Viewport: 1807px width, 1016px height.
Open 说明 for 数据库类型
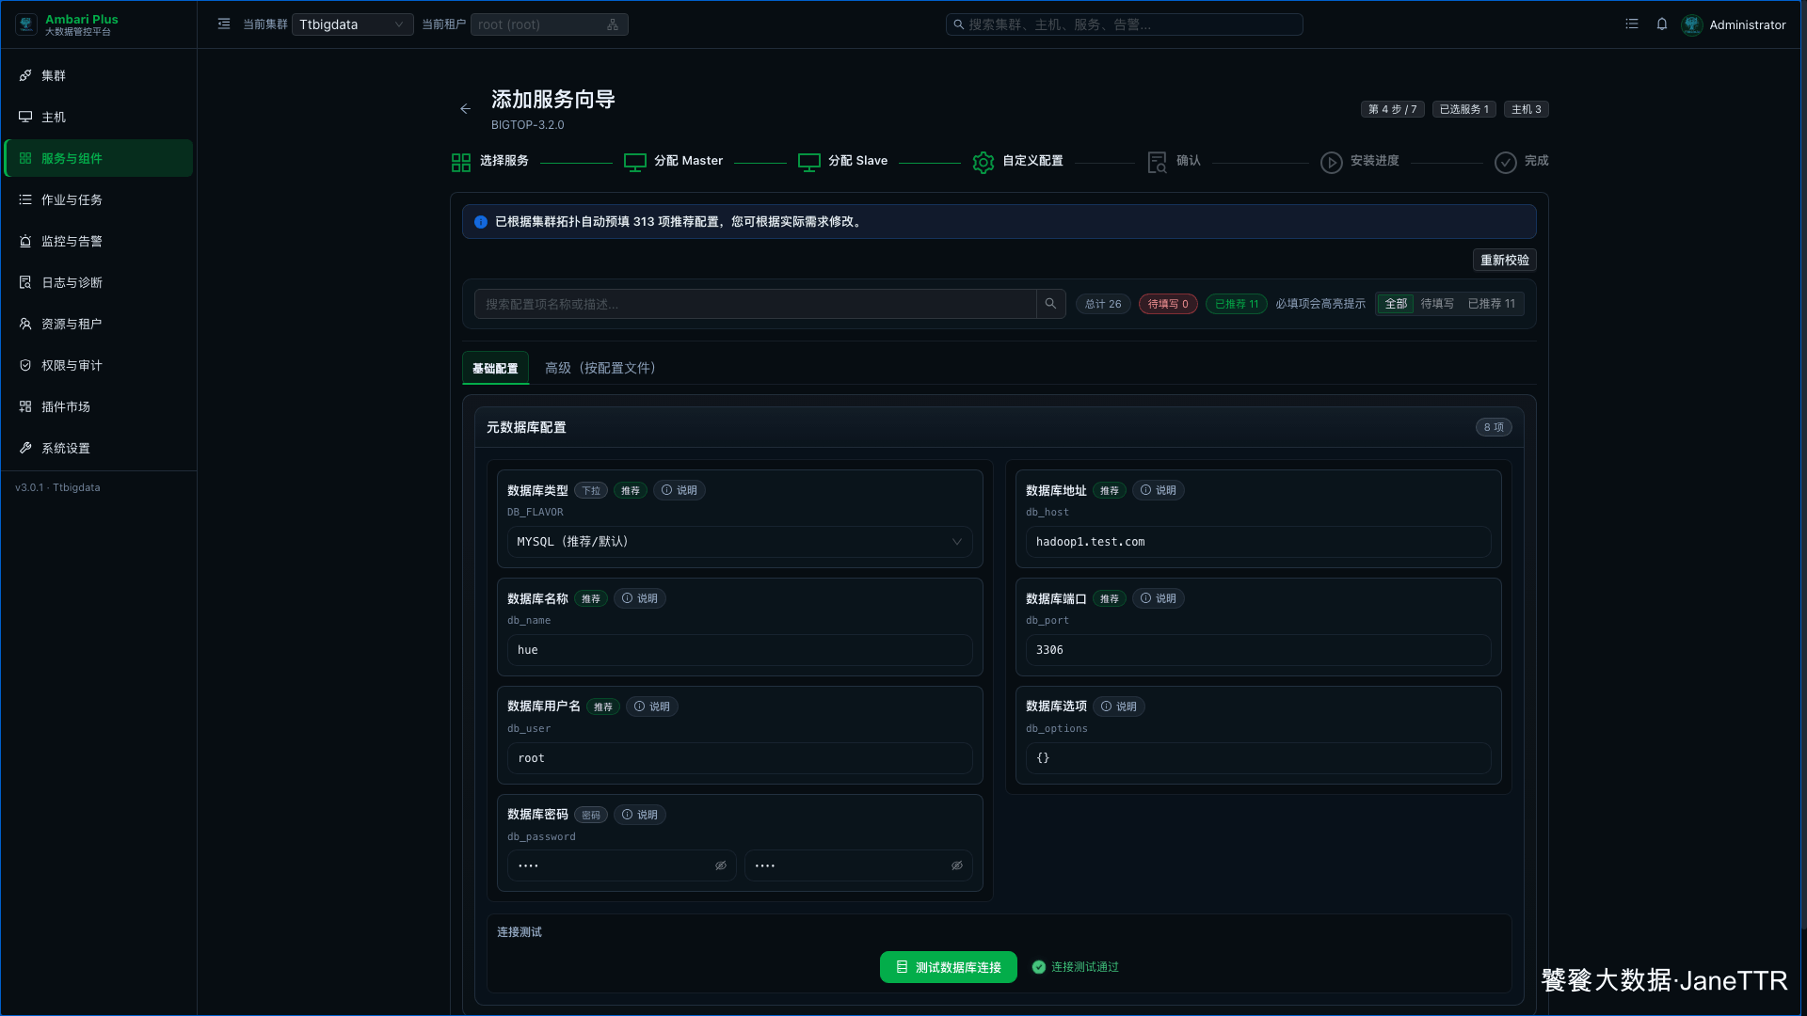click(x=680, y=490)
